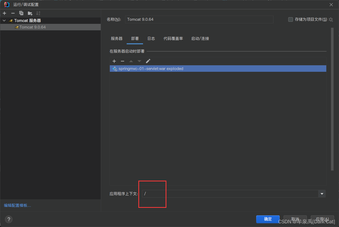Image resolution: width=339 pixels, height=227 pixels.
Task: Add new run configuration with plus icon
Action: 4,13
